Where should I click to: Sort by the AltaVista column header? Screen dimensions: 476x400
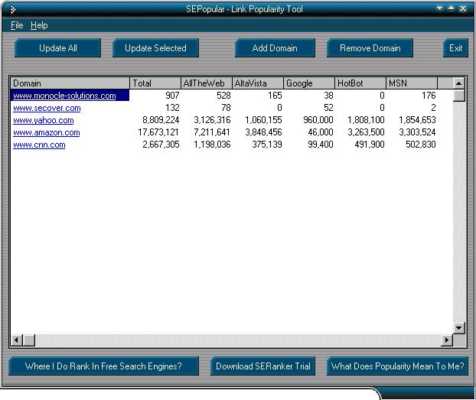(x=258, y=83)
